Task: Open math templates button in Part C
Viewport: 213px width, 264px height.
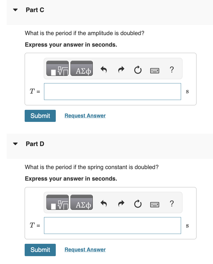Action: point(57,68)
